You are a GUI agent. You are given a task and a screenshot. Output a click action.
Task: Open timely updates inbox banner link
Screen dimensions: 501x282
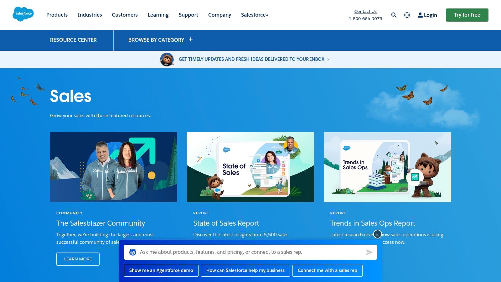(252, 59)
